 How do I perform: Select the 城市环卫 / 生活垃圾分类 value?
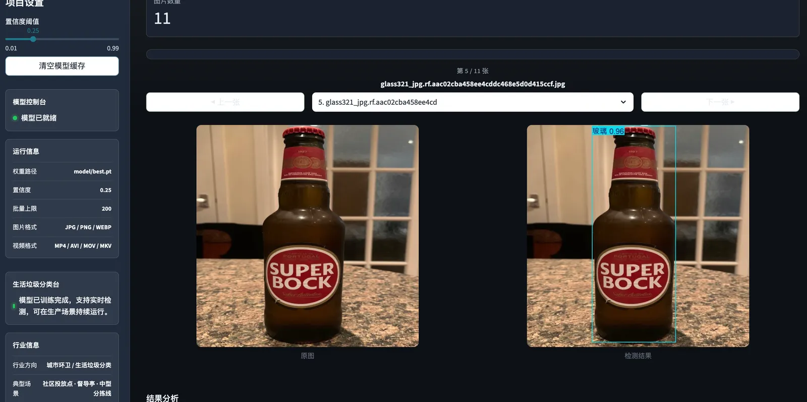pos(79,365)
